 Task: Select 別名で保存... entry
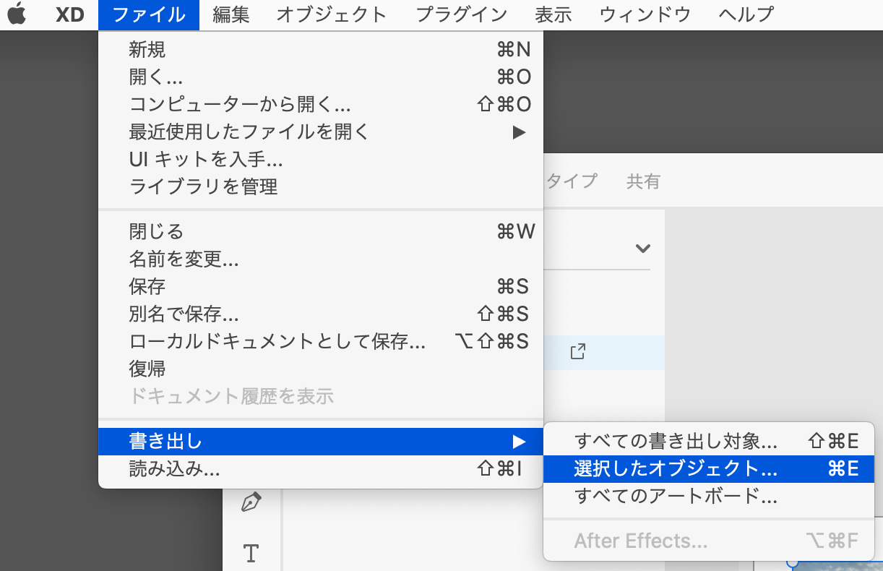(320, 314)
